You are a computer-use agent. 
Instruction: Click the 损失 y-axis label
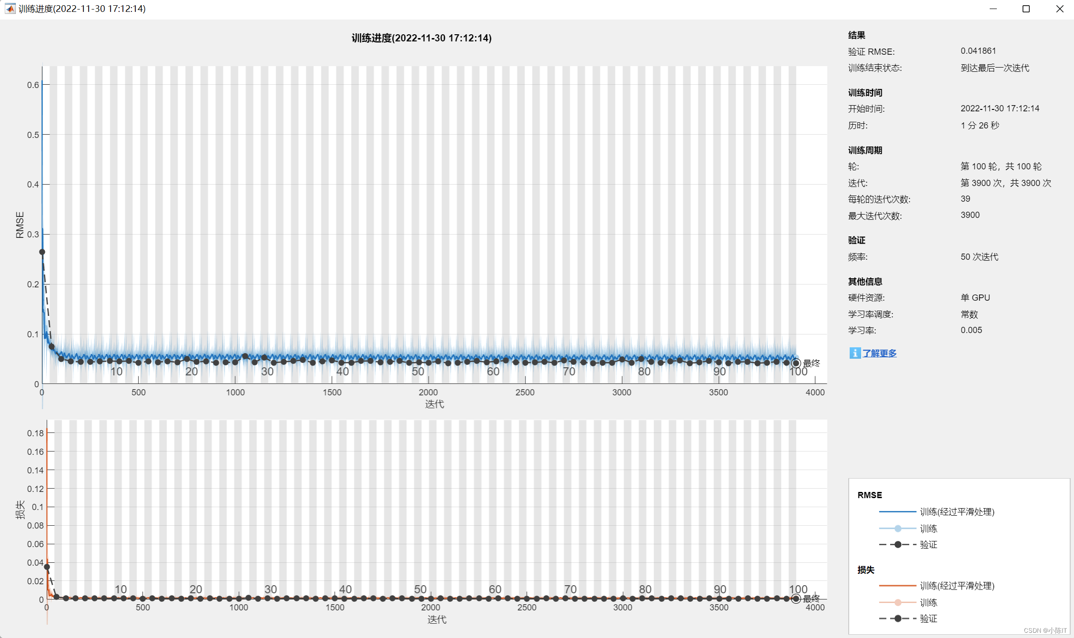pos(20,510)
